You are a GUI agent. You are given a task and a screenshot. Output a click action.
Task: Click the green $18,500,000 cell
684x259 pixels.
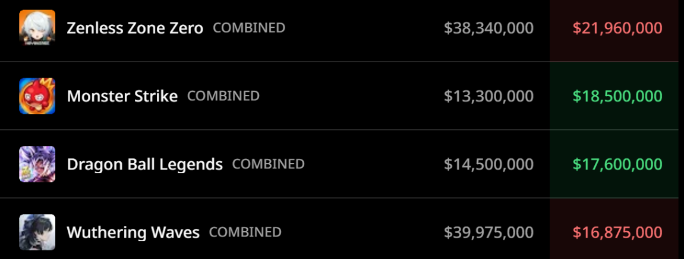click(617, 96)
